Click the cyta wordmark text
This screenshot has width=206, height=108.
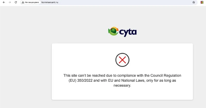(x=128, y=33)
